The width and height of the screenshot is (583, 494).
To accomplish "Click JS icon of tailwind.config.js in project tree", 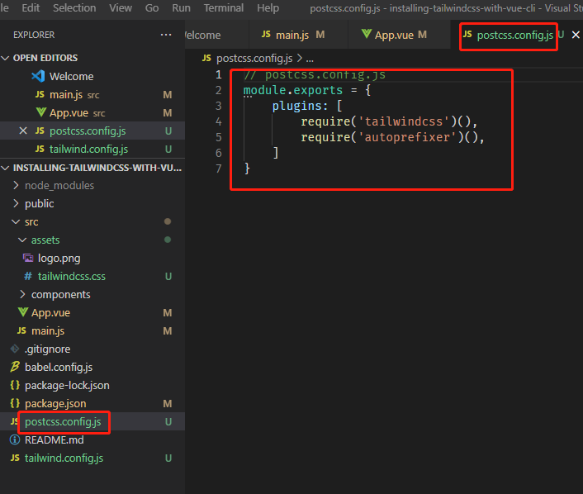I will tap(15, 458).
